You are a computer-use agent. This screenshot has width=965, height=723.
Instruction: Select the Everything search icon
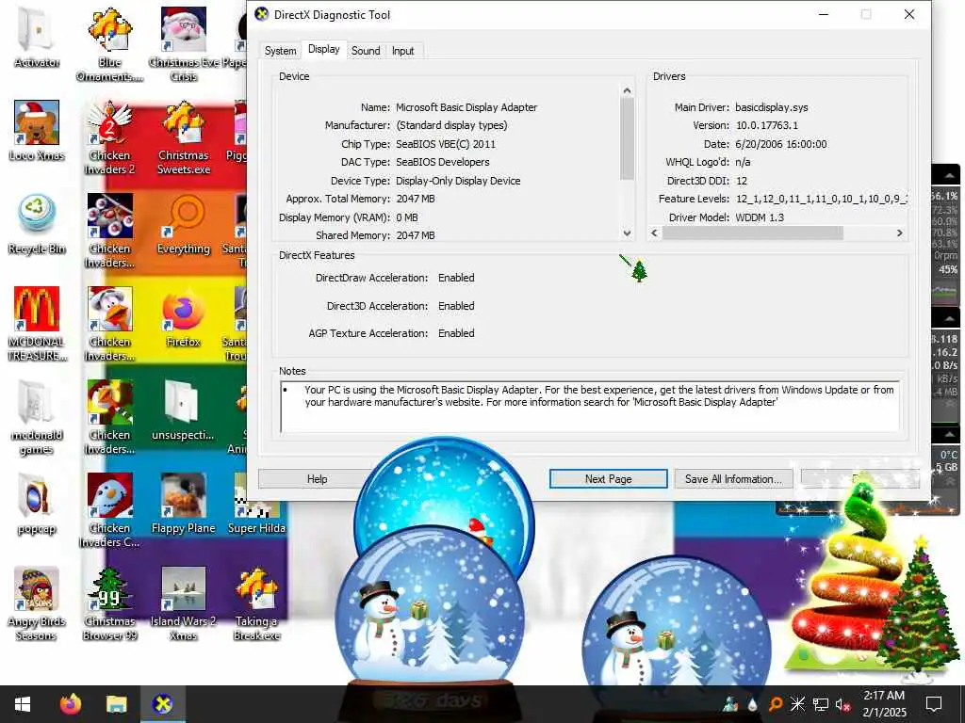tap(184, 224)
